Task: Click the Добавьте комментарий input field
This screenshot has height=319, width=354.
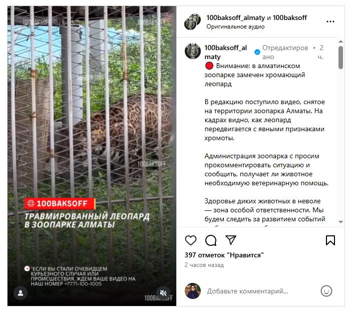Action: click(x=262, y=291)
